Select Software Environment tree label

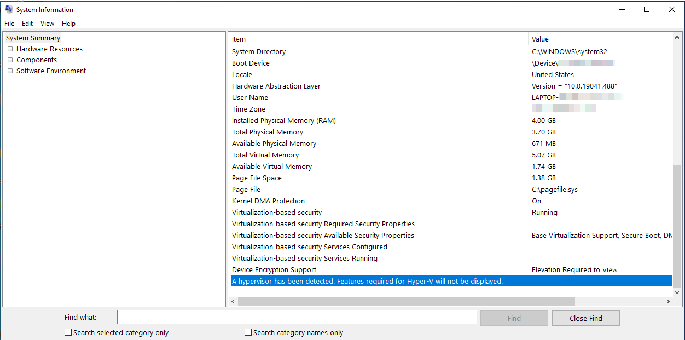(51, 71)
